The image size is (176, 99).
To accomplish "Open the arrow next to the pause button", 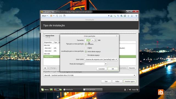I will (x=54, y=16).
